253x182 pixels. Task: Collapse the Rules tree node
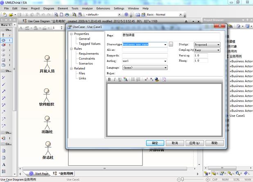pyautogui.click(x=71, y=49)
